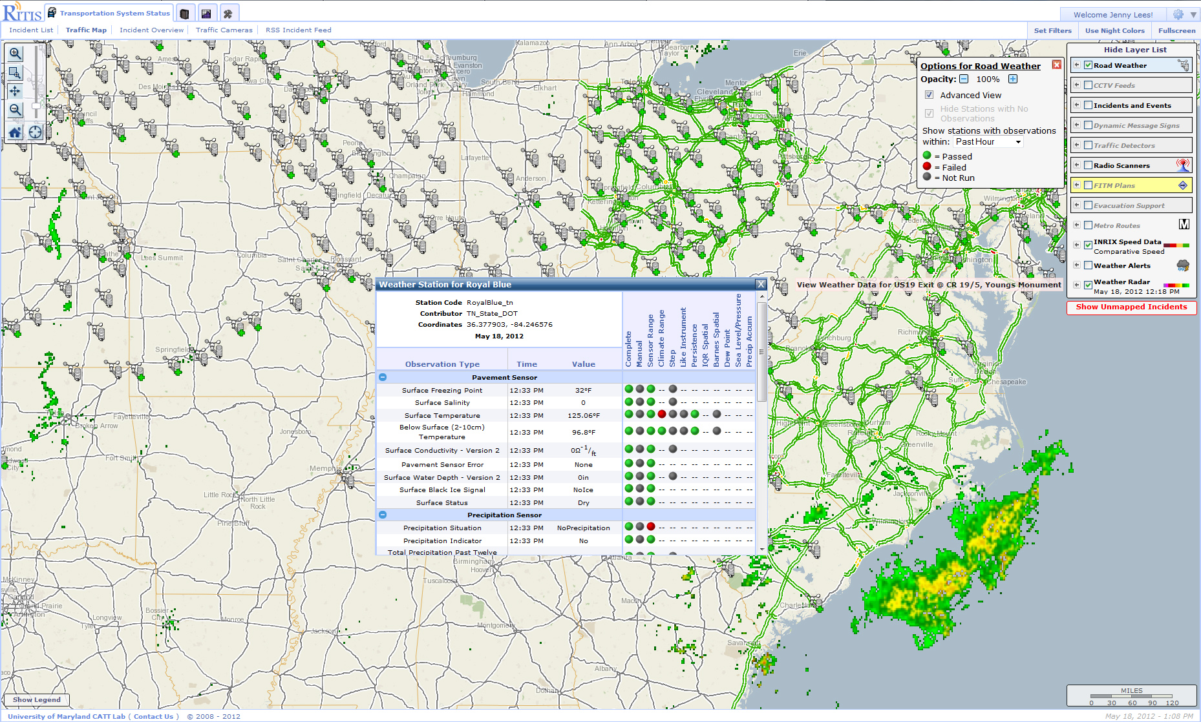Close the Options for Road Weather panel
The image size is (1201, 722).
[1056, 65]
